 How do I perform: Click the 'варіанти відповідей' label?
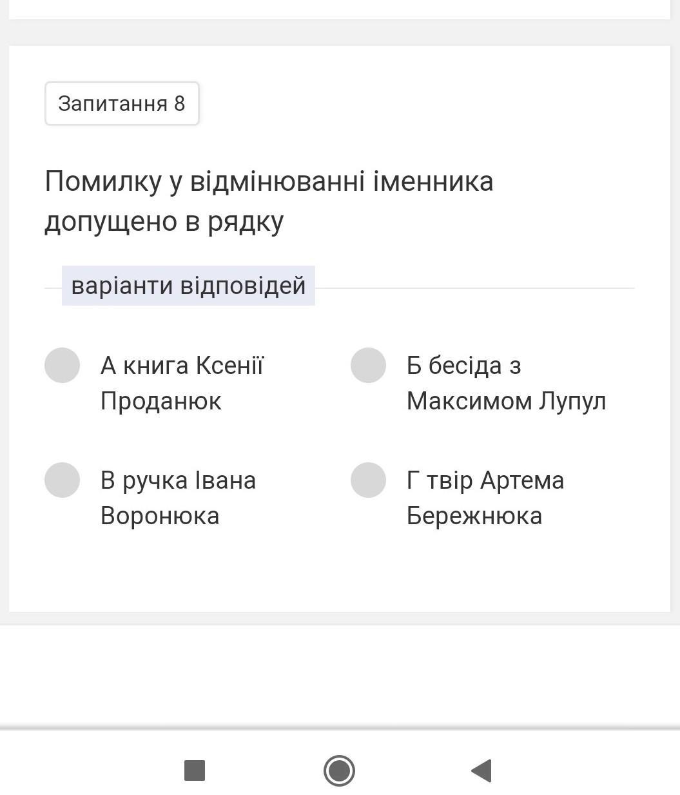pyautogui.click(x=188, y=286)
